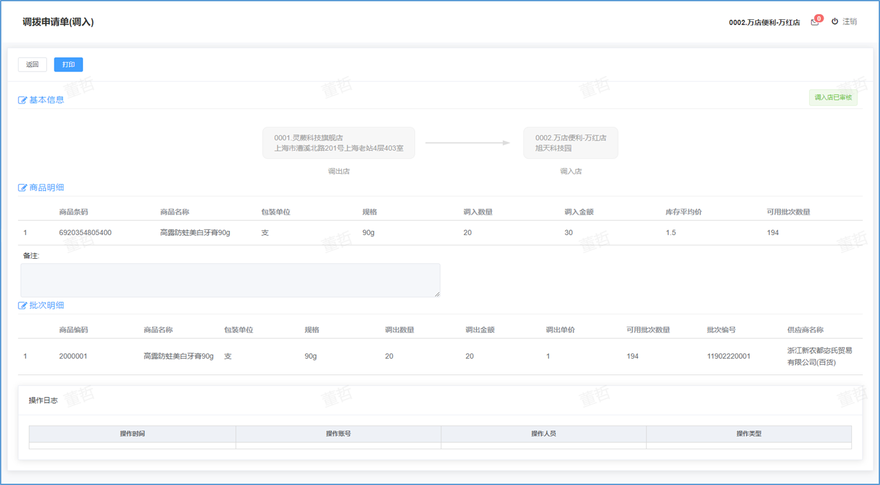Screen dimensions: 880x485
Task: Click inside the 备注 text area
Action: point(230,280)
